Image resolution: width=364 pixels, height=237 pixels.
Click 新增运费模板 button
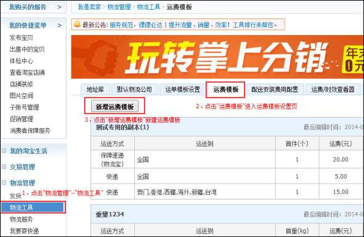[x=115, y=106]
